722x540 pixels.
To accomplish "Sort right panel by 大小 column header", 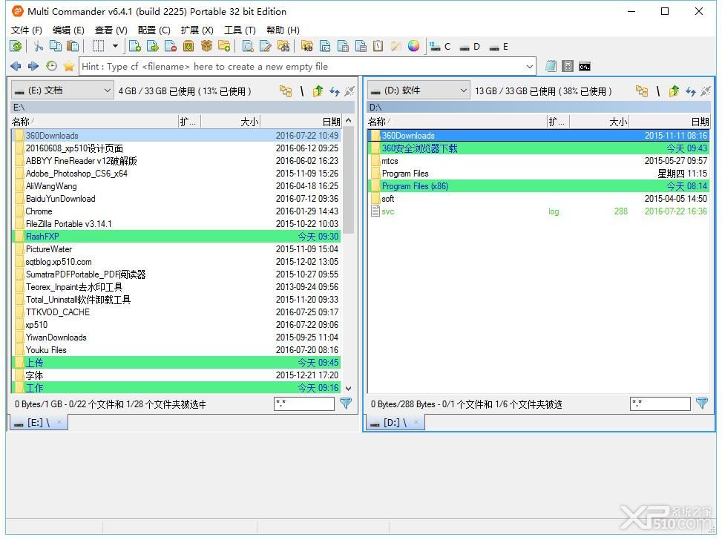I will click(x=600, y=122).
